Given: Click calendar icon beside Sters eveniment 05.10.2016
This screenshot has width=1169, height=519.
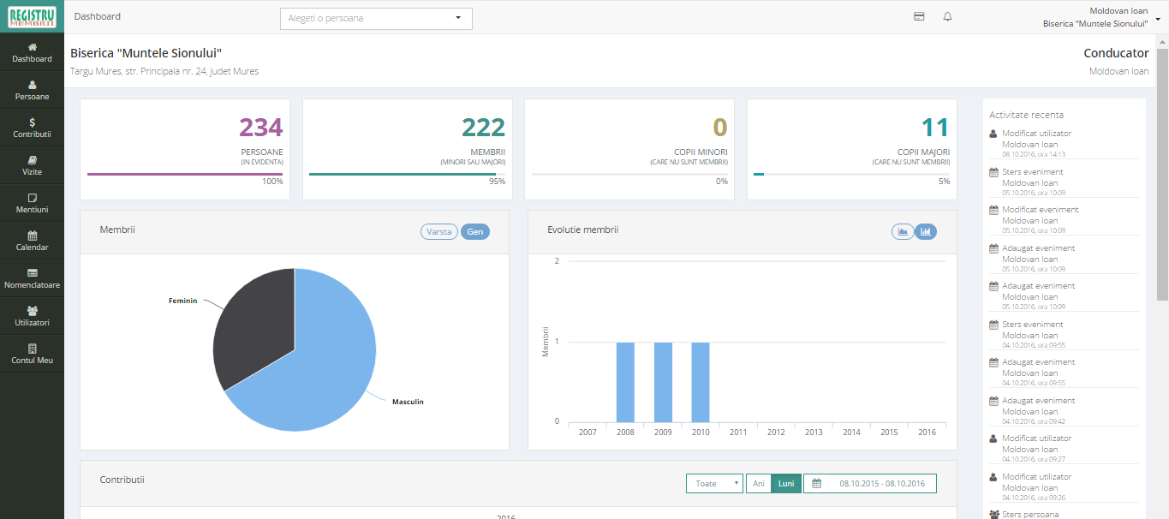Looking at the screenshot, I should pyautogui.click(x=993, y=172).
